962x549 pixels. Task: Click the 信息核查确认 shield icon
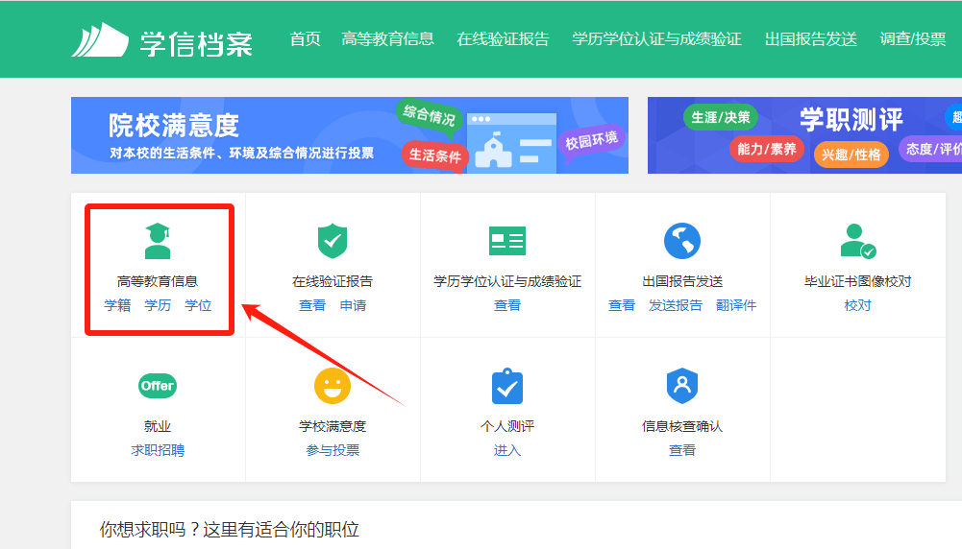(682, 386)
